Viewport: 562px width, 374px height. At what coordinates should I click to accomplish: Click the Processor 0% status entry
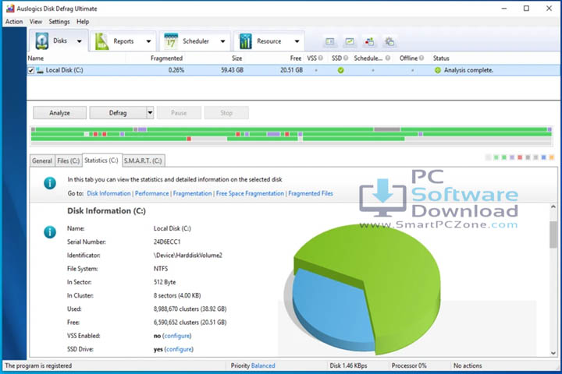409,365
